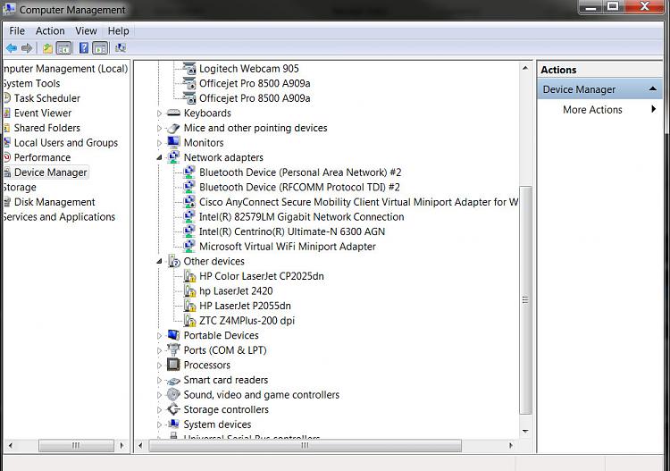Click the Show/Hide Console Tree toolbar icon
This screenshot has height=471, width=670.
[64, 48]
